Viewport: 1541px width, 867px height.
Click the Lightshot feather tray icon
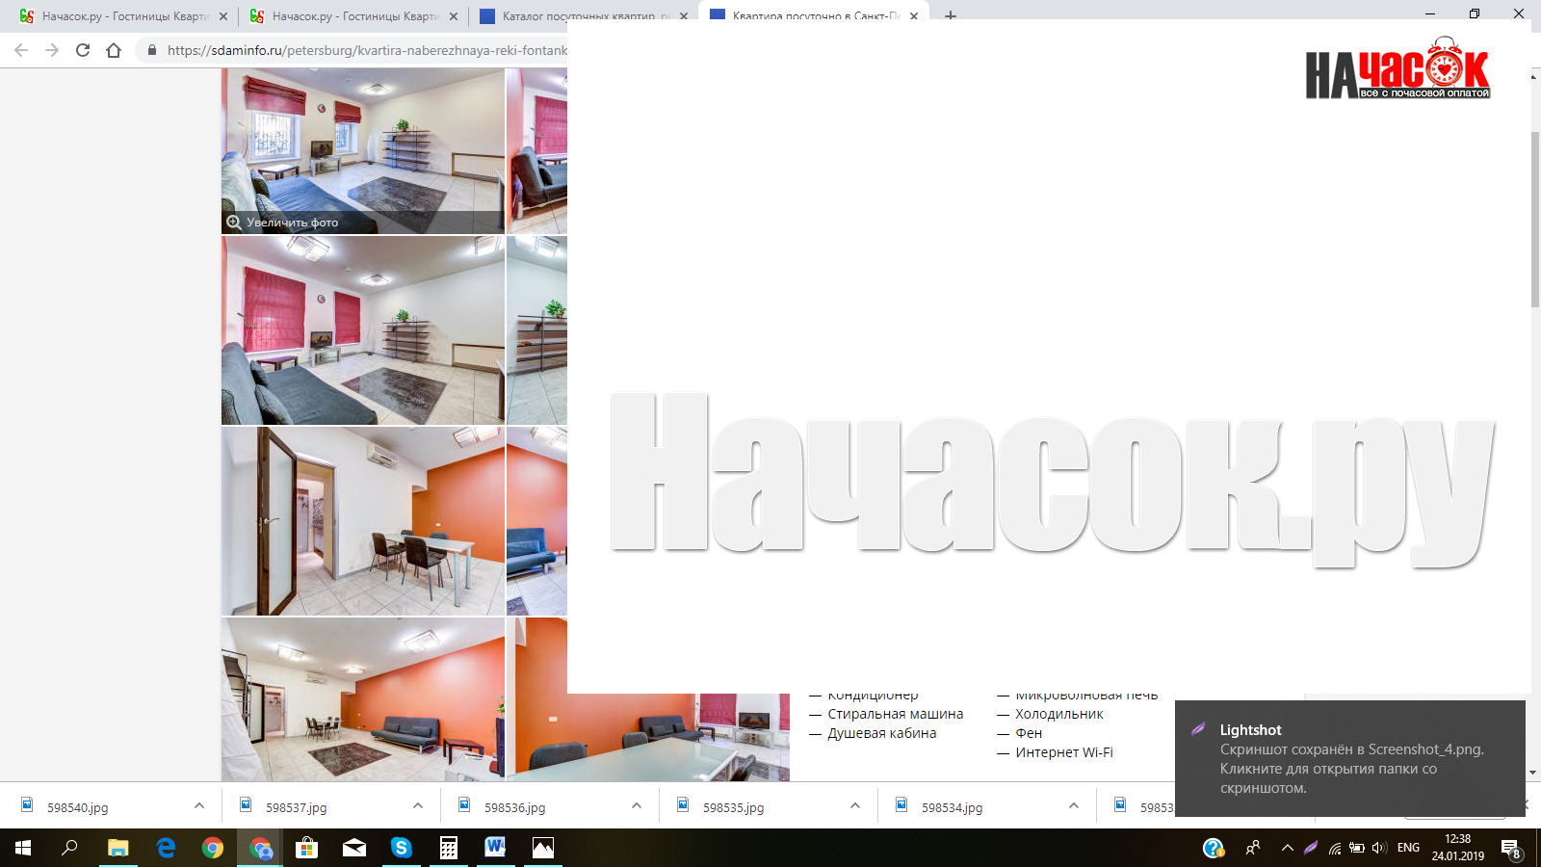point(1311,848)
